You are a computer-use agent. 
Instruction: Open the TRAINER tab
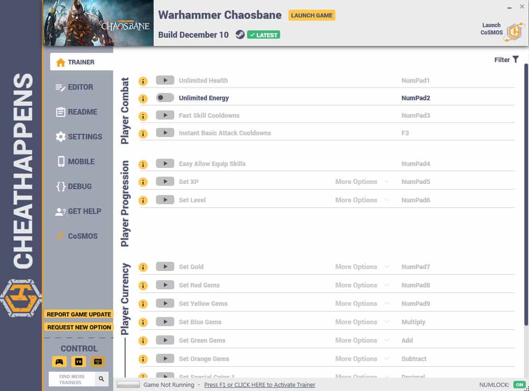81,62
